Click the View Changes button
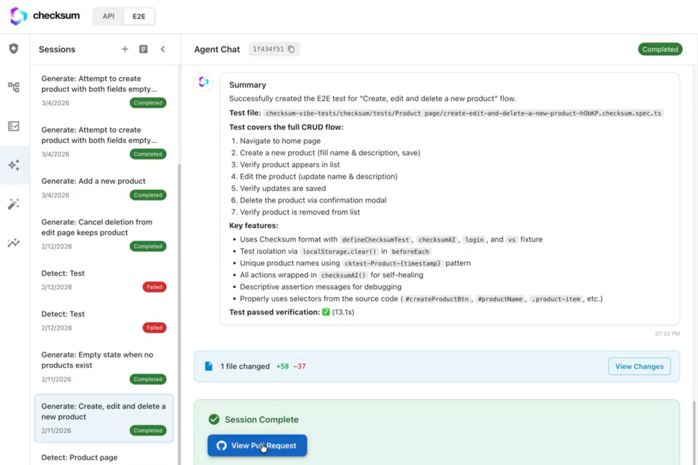Viewport: 698px width, 465px height. click(x=639, y=367)
